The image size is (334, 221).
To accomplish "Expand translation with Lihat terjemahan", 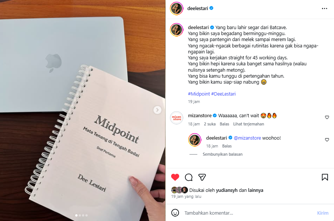I will tap(249, 124).
